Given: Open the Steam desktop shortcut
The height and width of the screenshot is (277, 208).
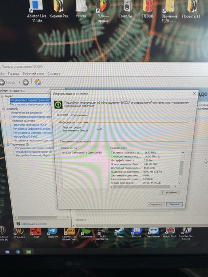Looking at the screenshot, I should tap(120, 233).
